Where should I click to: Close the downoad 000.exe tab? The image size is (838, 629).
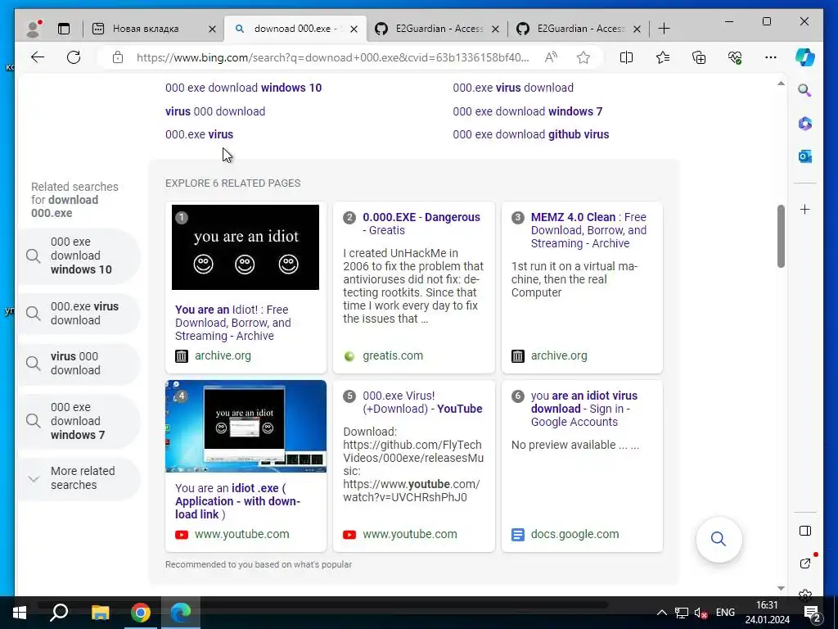354,29
